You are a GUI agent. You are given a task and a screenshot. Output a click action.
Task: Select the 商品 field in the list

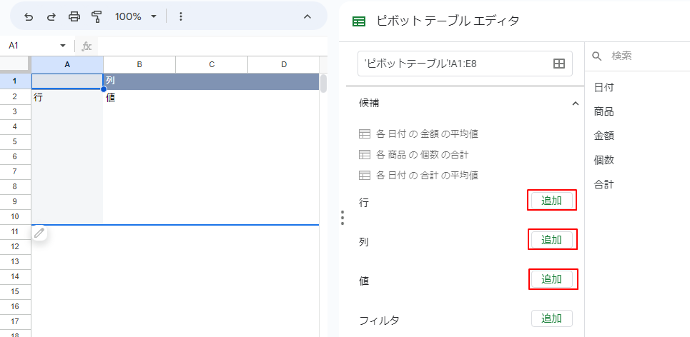(x=604, y=111)
